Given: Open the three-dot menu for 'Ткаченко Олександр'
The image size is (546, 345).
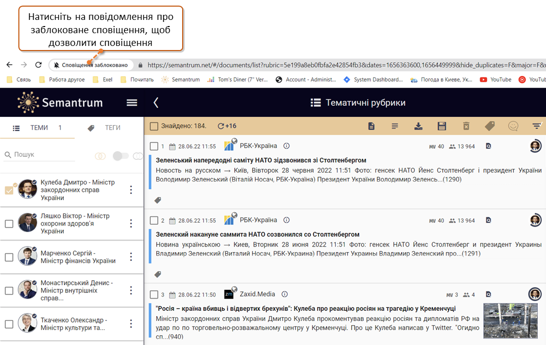Looking at the screenshot, I should (x=131, y=324).
